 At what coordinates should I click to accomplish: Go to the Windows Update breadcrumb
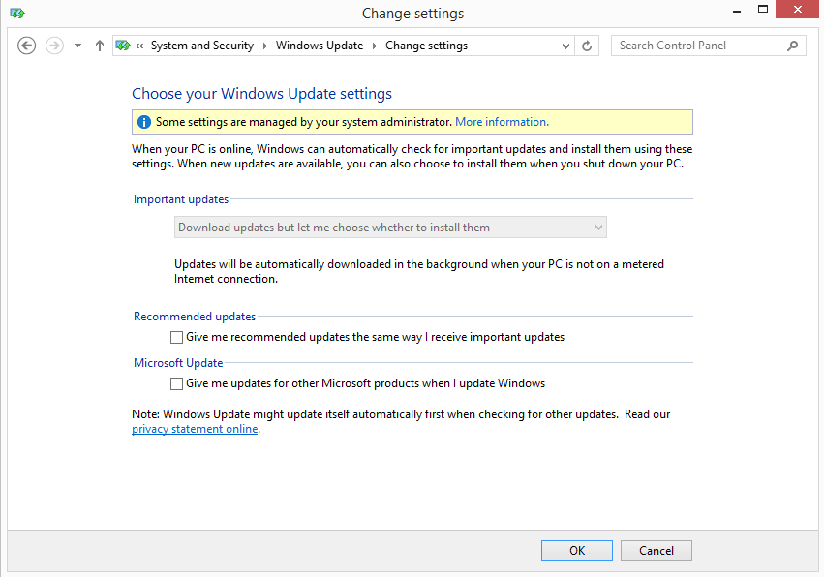coord(320,46)
